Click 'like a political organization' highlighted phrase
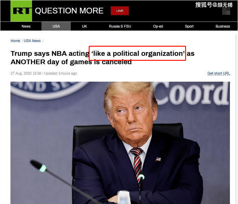Viewport: 238px width, 204px height. point(138,53)
